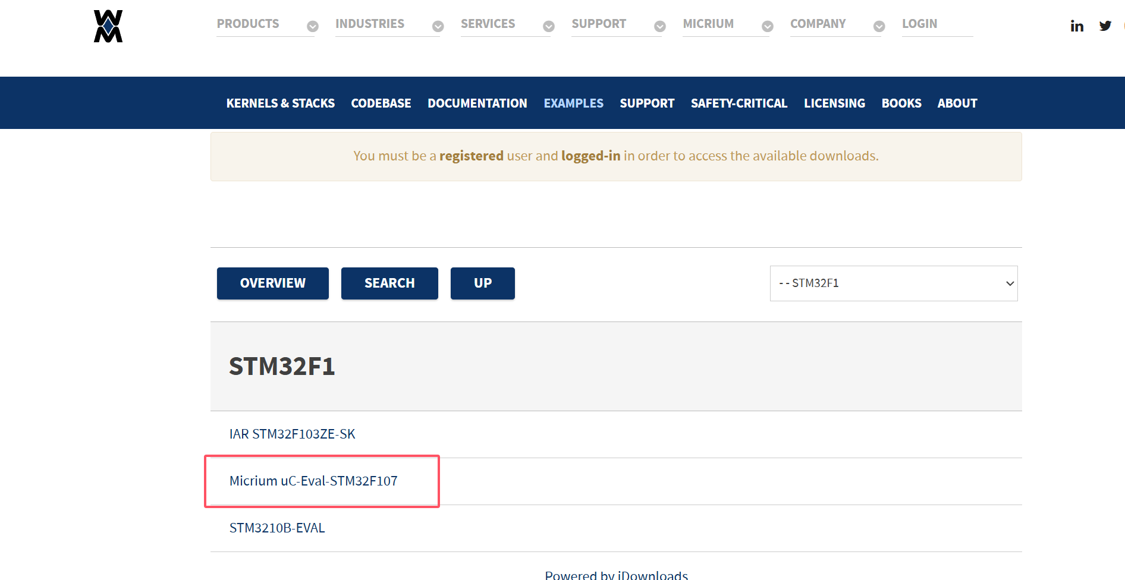
Task: Select Codebase in blue navbar
Action: tap(381, 103)
